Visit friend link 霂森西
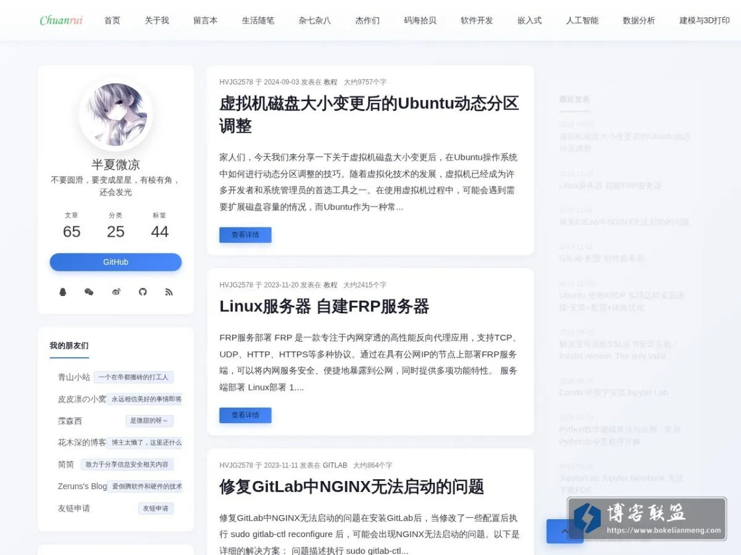 click(70, 421)
